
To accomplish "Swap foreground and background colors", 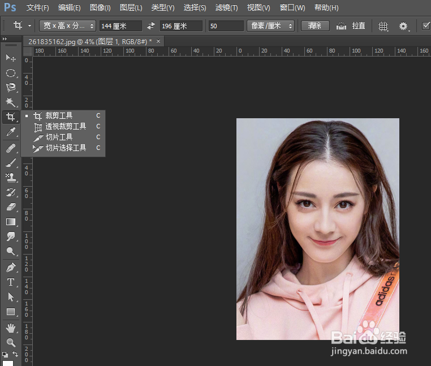I will coord(15,354).
